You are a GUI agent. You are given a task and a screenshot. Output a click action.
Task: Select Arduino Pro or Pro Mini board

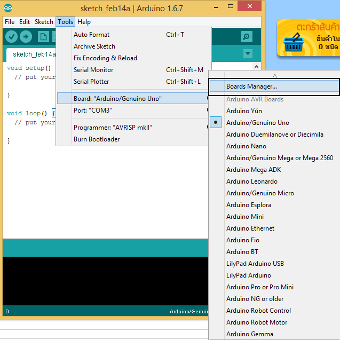point(274,287)
